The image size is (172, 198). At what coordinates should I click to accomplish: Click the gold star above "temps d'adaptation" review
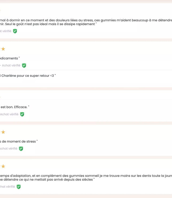pyautogui.click(x=3, y=167)
